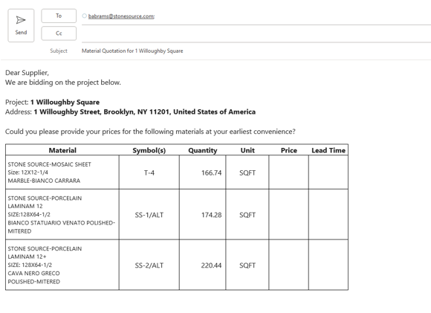Screen dimensions: 431x313
Task: Click the quantity 166.74 cell
Action: [203, 172]
